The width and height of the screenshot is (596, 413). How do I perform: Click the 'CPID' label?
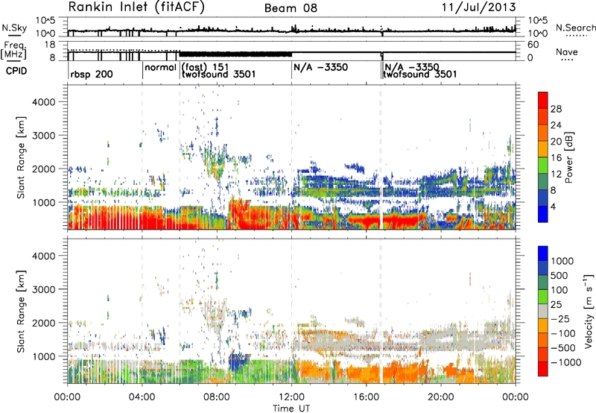(16, 71)
